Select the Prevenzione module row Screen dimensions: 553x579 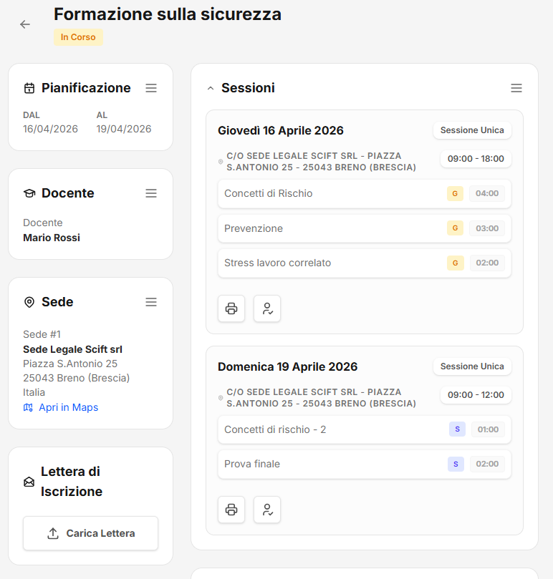[322, 228]
